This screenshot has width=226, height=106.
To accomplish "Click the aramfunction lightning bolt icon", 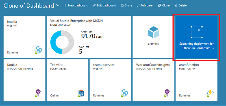I will click(x=210, y=93).
